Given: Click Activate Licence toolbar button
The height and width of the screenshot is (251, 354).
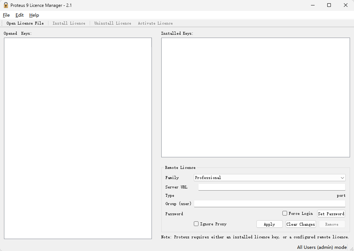Looking at the screenshot, I should tap(155, 23).
